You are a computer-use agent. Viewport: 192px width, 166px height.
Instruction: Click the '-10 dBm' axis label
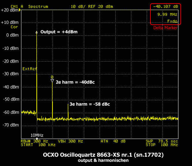coord(11,48)
